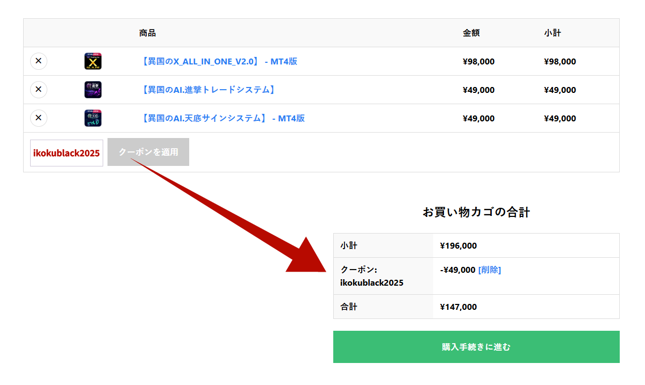
Task: Click the ¥196,000 cart subtotal value
Action: 458,246
